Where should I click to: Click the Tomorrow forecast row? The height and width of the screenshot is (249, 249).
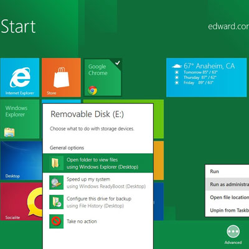pyautogui.click(x=196, y=72)
